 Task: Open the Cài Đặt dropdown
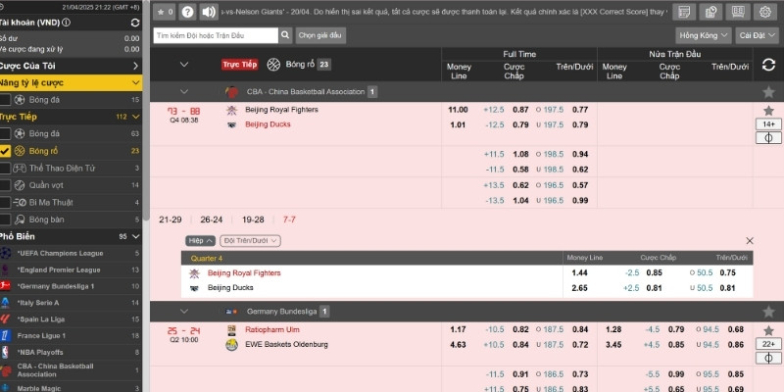coord(757,35)
